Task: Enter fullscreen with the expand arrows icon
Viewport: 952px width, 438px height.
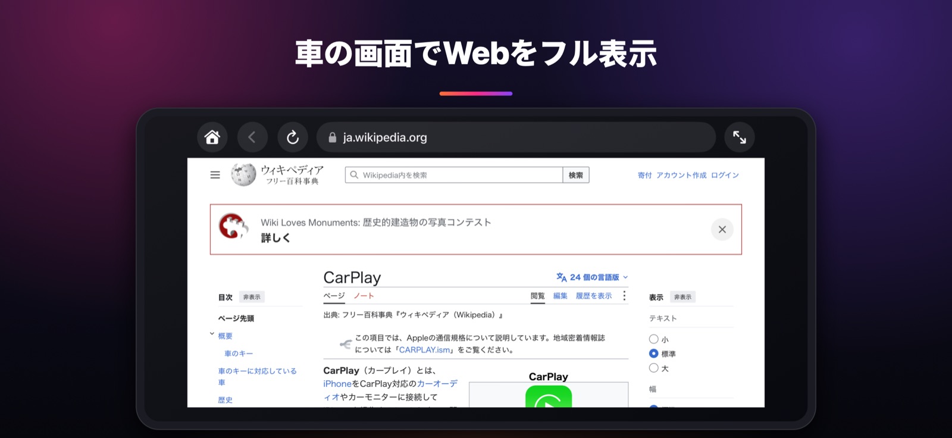Action: (740, 137)
